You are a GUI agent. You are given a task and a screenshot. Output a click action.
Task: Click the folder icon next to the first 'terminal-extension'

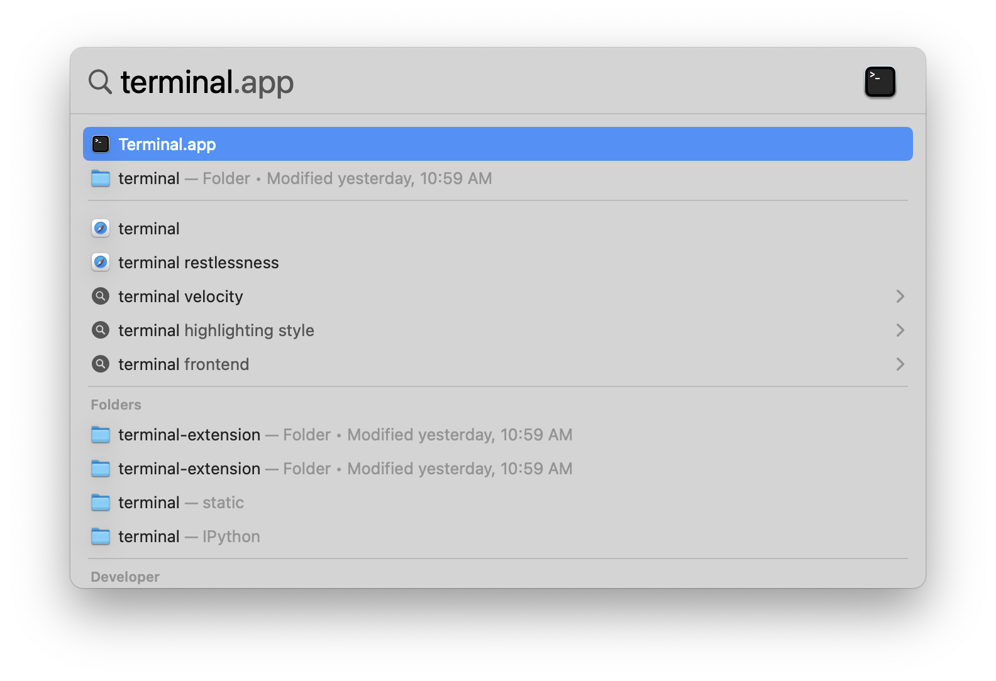pyautogui.click(x=101, y=434)
